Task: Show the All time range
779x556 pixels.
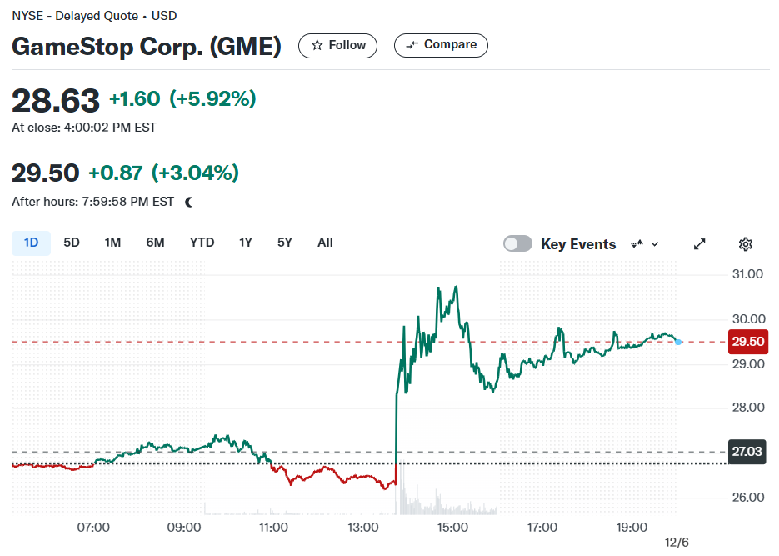Action: pyautogui.click(x=325, y=243)
